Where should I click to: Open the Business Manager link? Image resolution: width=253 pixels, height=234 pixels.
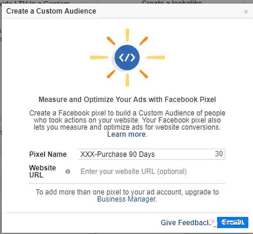click(x=126, y=199)
